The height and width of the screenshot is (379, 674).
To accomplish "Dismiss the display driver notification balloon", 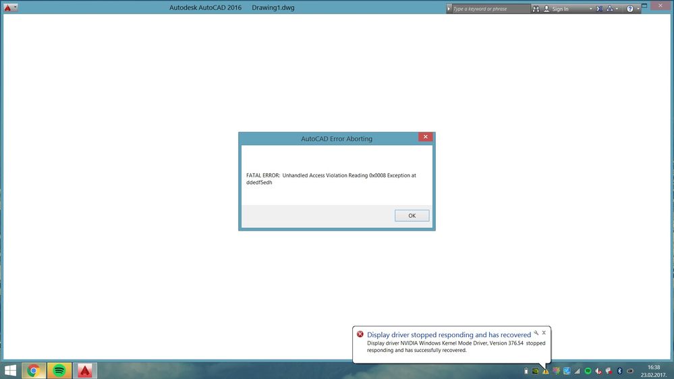I will pos(544,332).
